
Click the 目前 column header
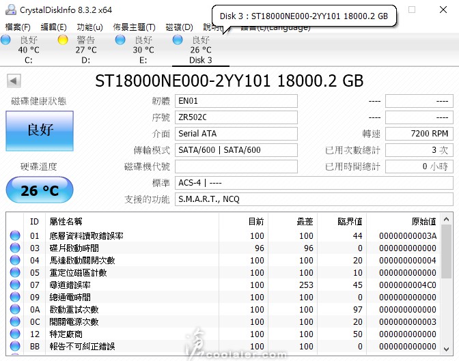[243, 222]
